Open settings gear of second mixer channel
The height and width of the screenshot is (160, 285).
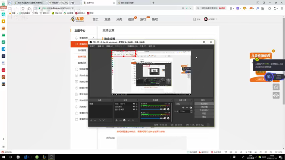(x=168, y=118)
